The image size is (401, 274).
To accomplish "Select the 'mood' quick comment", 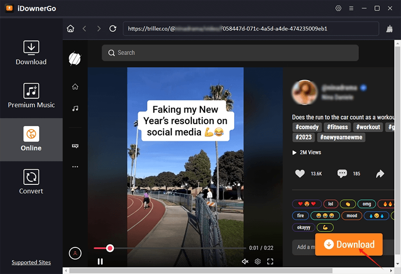I will pyautogui.click(x=352, y=216).
